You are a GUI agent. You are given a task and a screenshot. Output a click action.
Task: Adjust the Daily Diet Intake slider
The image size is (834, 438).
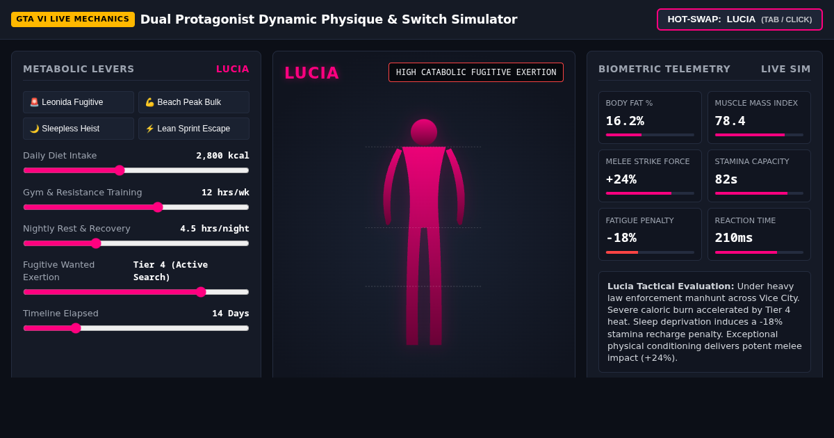coord(136,170)
